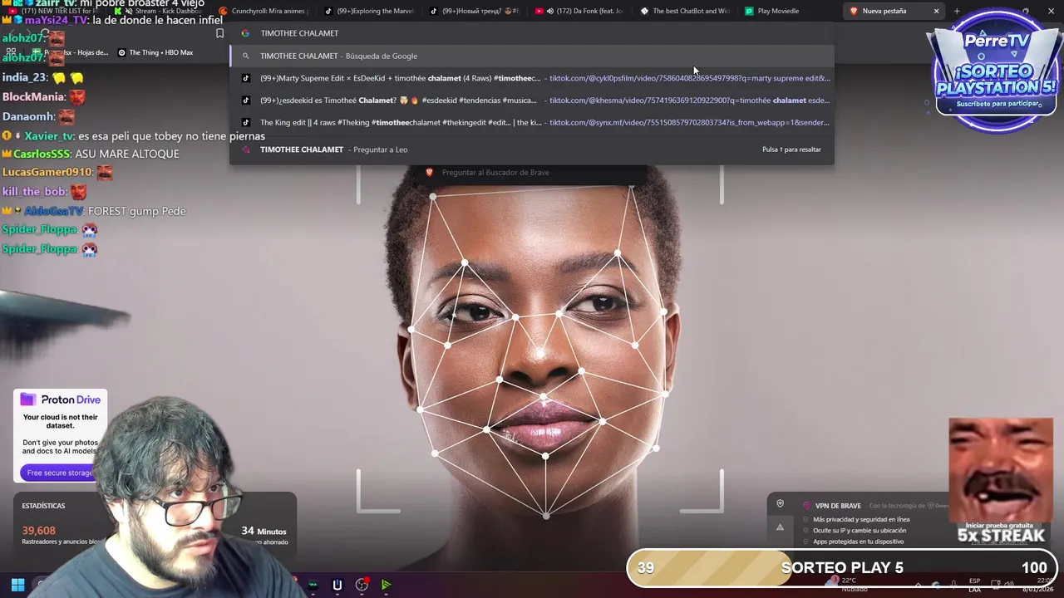Viewport: 1064px width, 598px height.
Task: Open 'The Thing • HBO Max' bookmark
Action: coord(155,52)
